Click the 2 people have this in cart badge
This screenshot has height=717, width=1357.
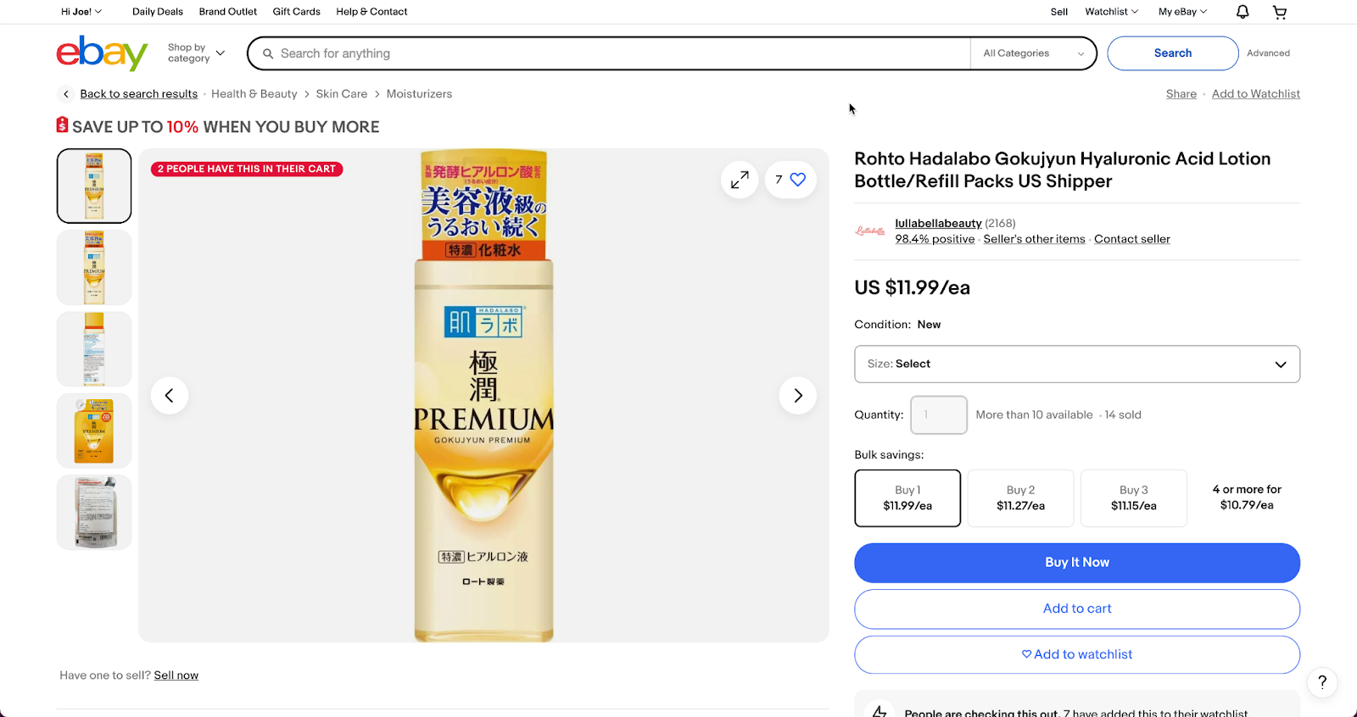(247, 170)
